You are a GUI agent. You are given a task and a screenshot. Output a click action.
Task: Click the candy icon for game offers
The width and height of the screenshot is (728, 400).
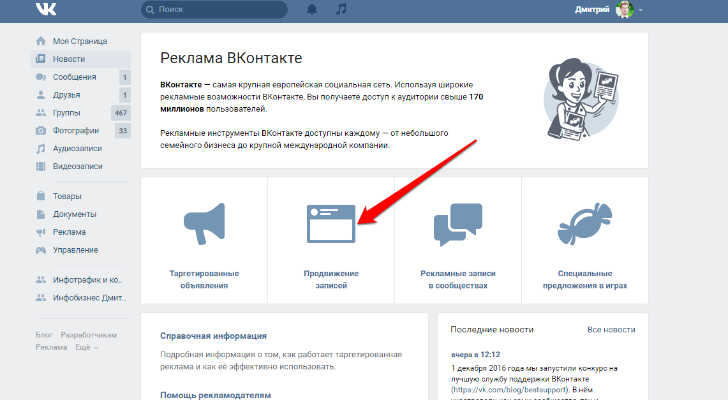585,224
